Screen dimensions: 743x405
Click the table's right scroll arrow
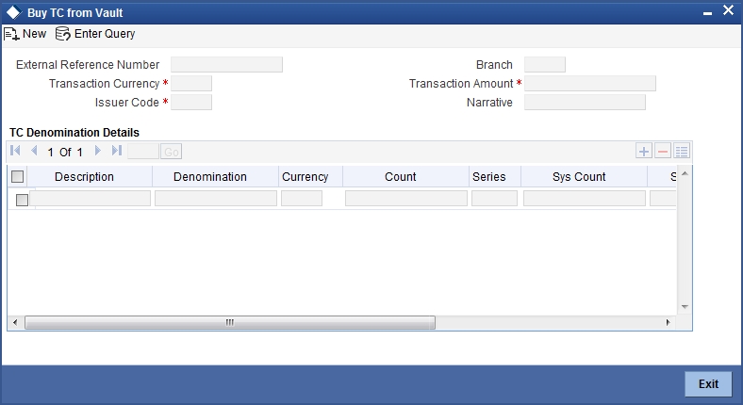[x=669, y=323]
